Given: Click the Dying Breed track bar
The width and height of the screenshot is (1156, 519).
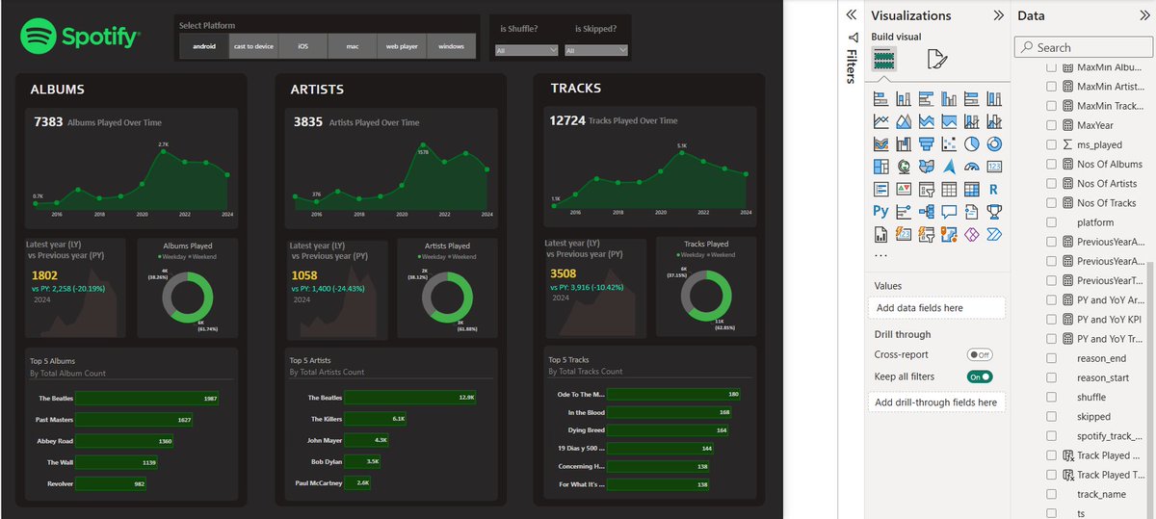Looking at the screenshot, I should [x=669, y=430].
